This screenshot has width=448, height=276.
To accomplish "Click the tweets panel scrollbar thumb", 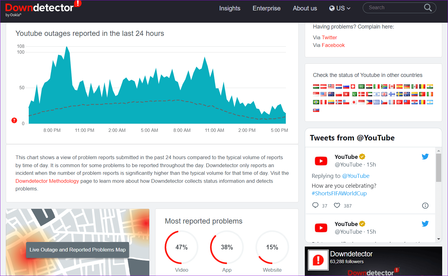I will point(438,168).
